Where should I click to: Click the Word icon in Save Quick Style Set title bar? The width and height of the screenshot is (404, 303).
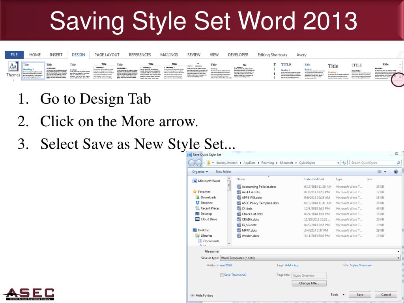(190, 155)
